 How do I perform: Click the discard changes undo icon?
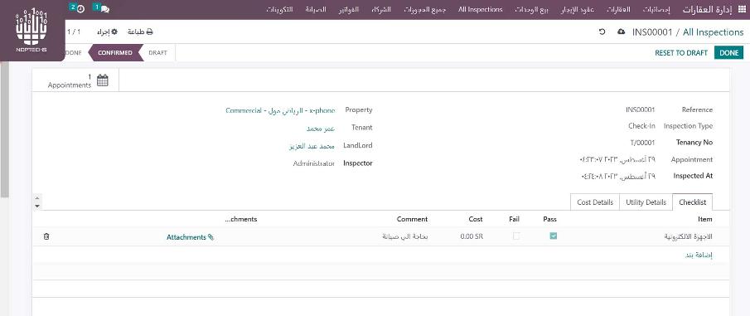pos(602,32)
